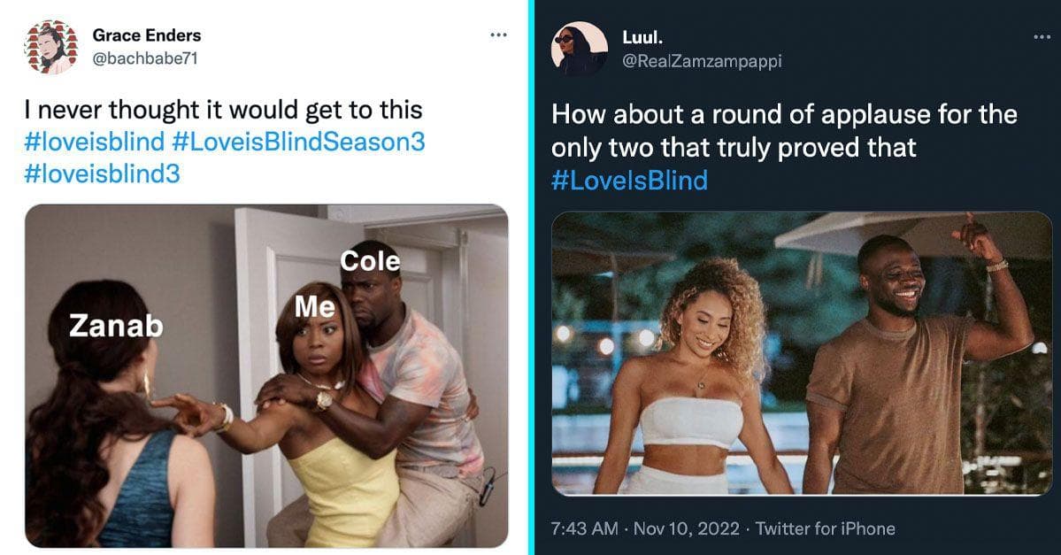Image resolution: width=1061 pixels, height=555 pixels.
Task: Click the 7:43 AM timestamp
Action: coord(585,528)
